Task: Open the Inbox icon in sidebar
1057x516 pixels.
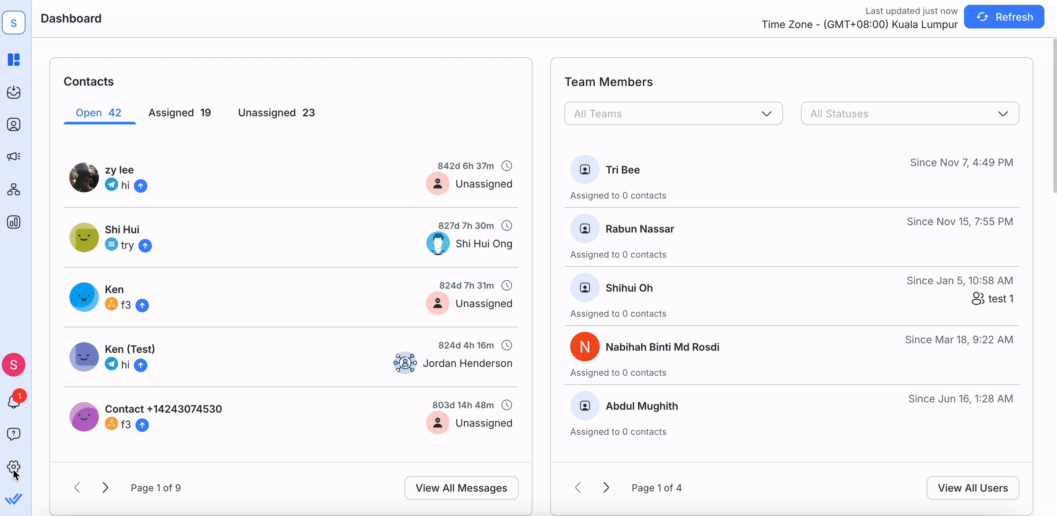Action: pyautogui.click(x=14, y=92)
